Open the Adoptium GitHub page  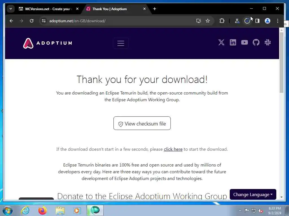(x=256, y=42)
